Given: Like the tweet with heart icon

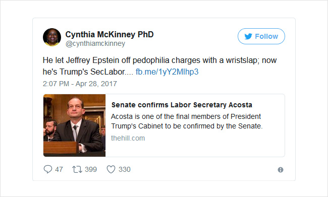Looking at the screenshot, I should [111, 169].
